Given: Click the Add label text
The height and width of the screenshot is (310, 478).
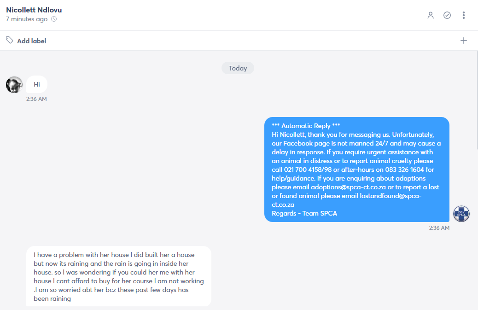Looking at the screenshot, I should pyautogui.click(x=32, y=41).
